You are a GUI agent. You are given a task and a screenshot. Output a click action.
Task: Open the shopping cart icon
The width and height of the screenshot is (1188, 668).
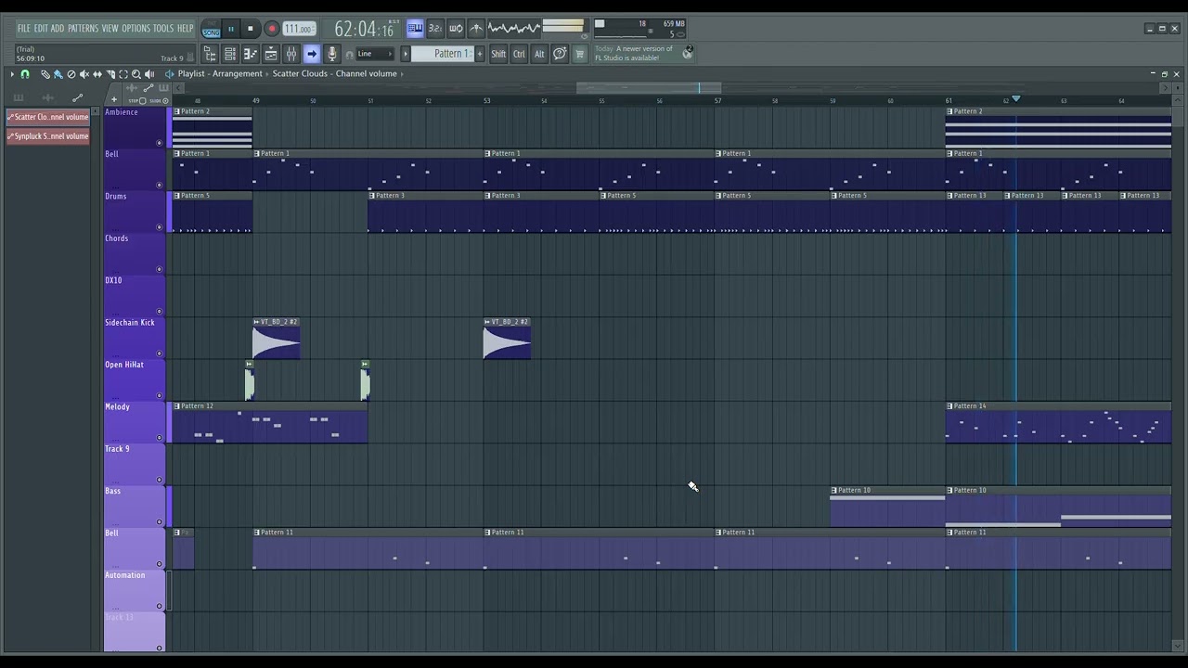(580, 54)
